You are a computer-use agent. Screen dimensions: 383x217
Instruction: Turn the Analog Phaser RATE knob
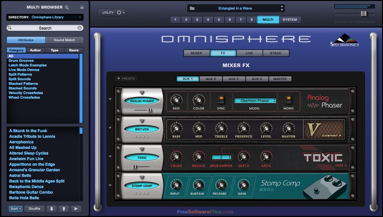pyautogui.click(x=176, y=100)
